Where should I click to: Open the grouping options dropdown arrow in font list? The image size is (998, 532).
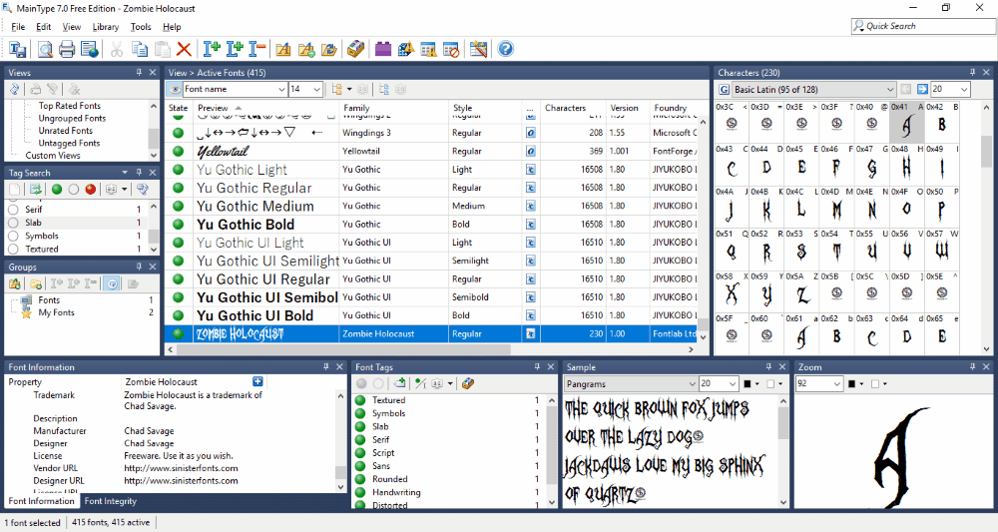tap(349, 89)
